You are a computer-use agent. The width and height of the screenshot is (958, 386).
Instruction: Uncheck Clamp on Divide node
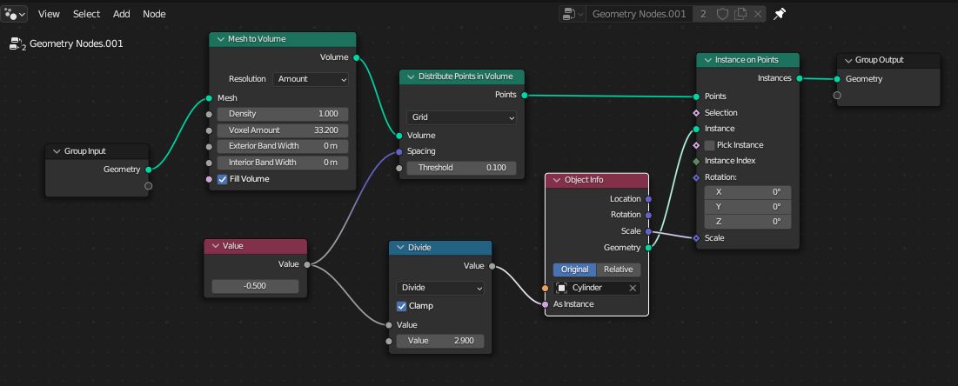(x=401, y=306)
